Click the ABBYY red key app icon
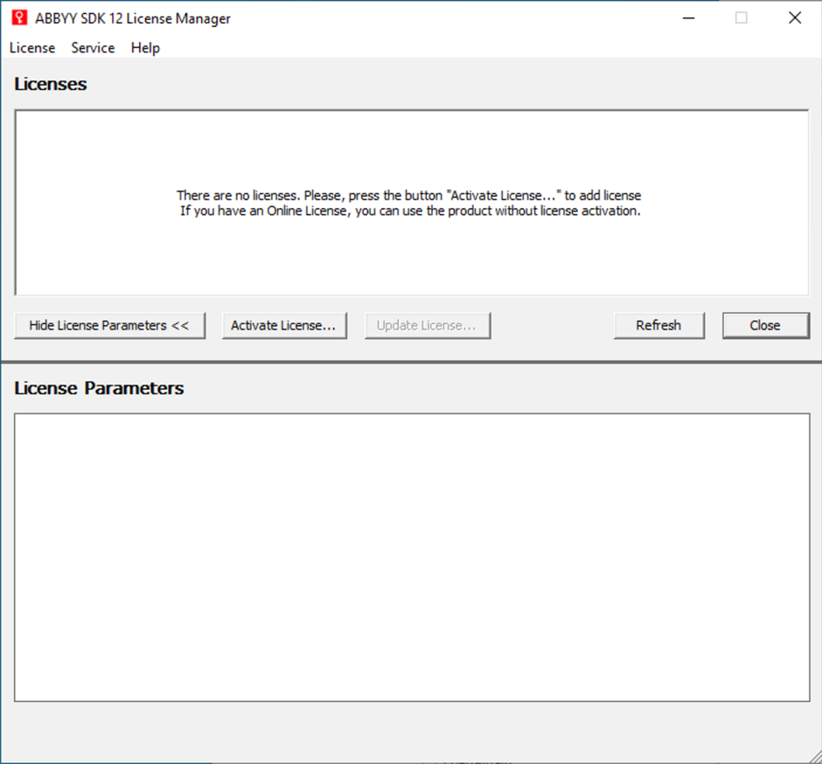The image size is (822, 764). pyautogui.click(x=19, y=17)
